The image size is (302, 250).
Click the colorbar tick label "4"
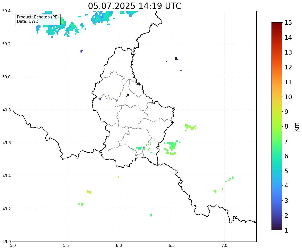[x=286, y=186]
